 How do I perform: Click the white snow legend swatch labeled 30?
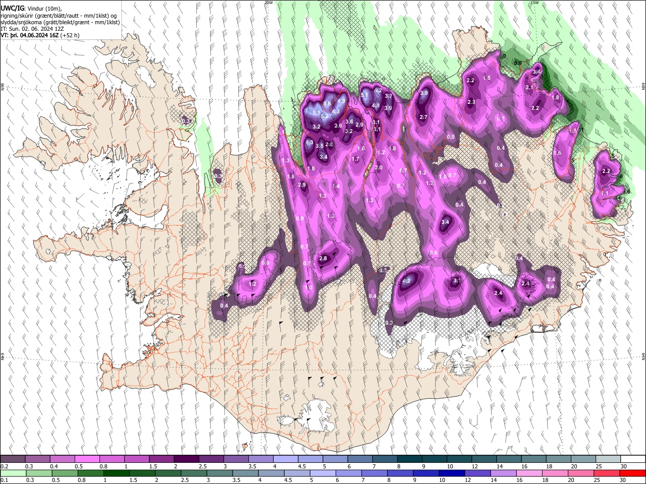pyautogui.click(x=632, y=459)
